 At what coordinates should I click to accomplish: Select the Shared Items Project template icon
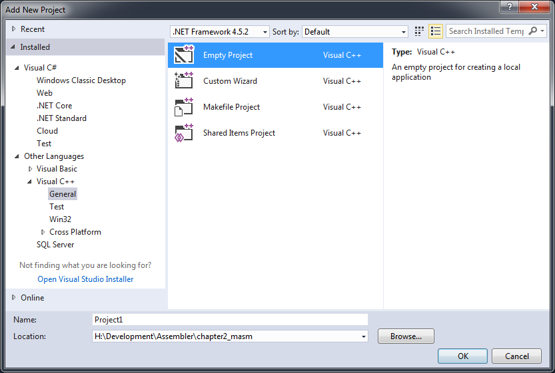click(184, 133)
